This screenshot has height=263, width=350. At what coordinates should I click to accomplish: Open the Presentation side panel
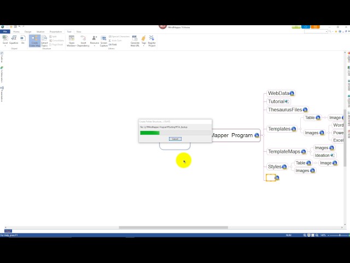[2, 94]
